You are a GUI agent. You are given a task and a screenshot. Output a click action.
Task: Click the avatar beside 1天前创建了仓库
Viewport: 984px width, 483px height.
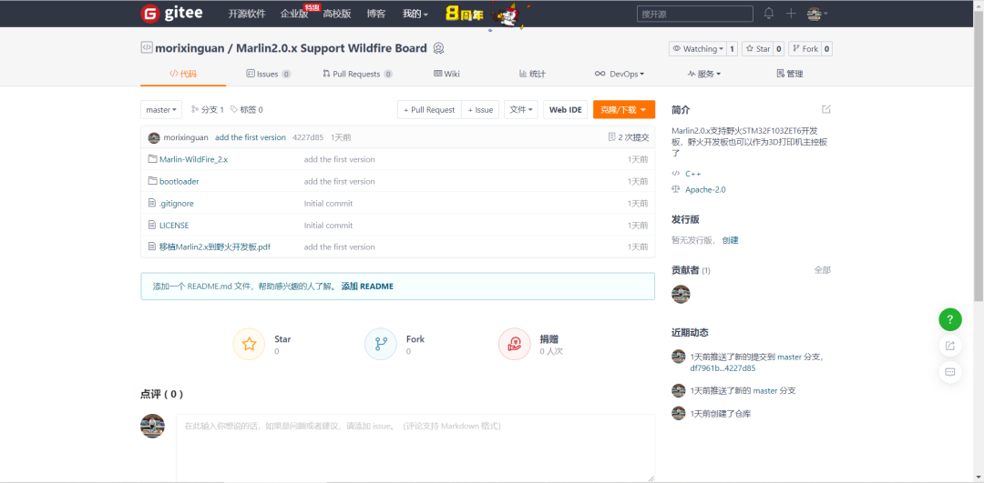coord(679,414)
